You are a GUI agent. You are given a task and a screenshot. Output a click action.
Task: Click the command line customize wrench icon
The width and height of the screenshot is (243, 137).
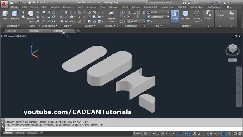pos(3,127)
